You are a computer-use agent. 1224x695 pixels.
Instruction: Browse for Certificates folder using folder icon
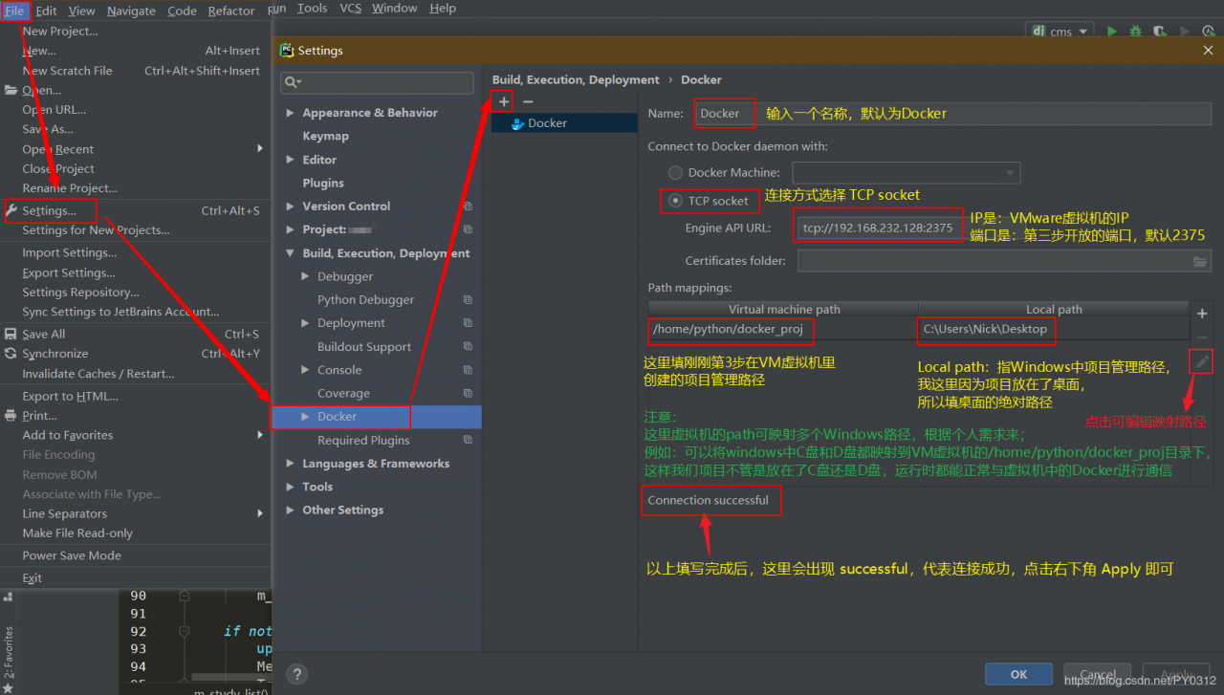(x=1200, y=261)
